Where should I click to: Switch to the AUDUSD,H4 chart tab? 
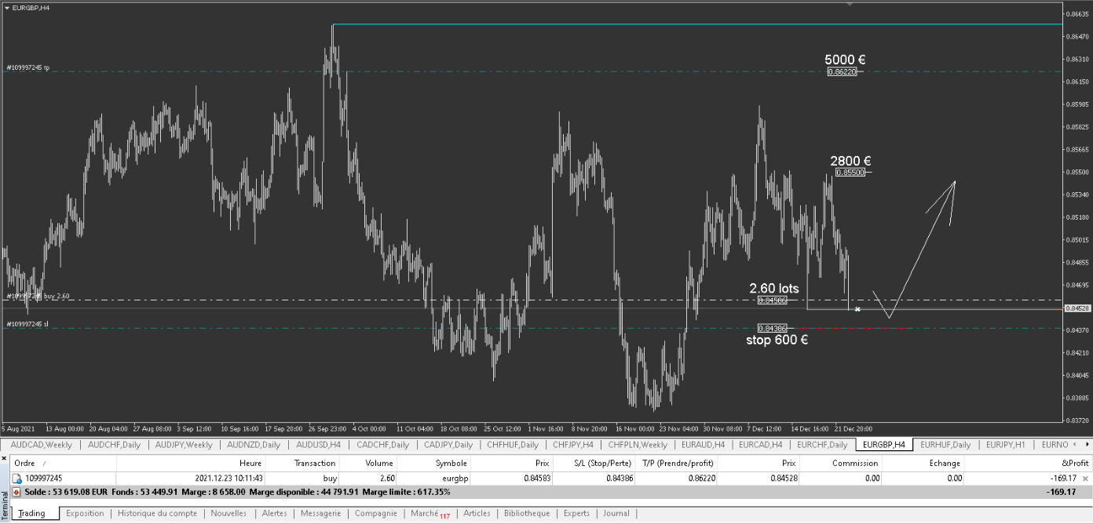click(x=318, y=445)
